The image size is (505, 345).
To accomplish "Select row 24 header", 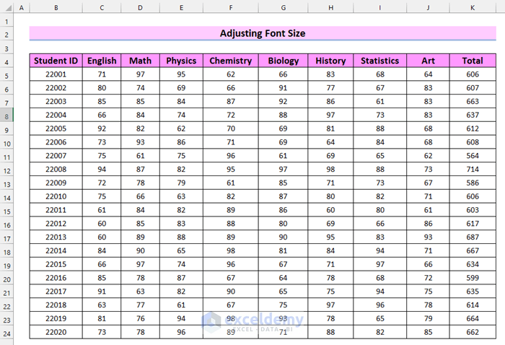I will (x=6, y=333).
